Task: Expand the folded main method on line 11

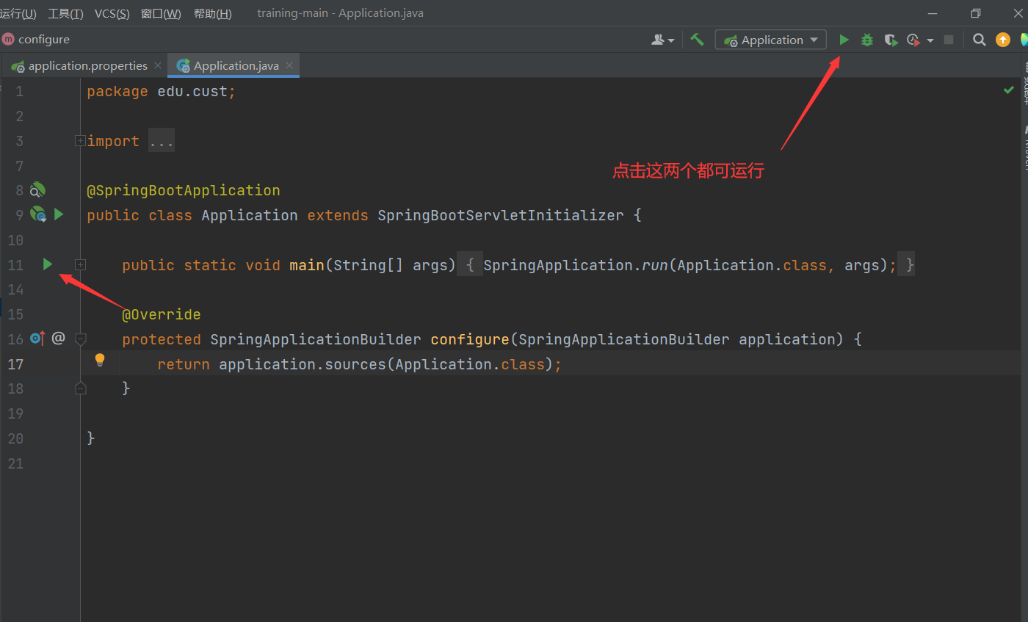Action: 80,264
